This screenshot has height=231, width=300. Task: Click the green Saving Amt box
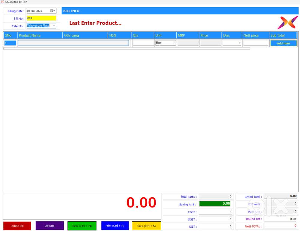coord(215,204)
